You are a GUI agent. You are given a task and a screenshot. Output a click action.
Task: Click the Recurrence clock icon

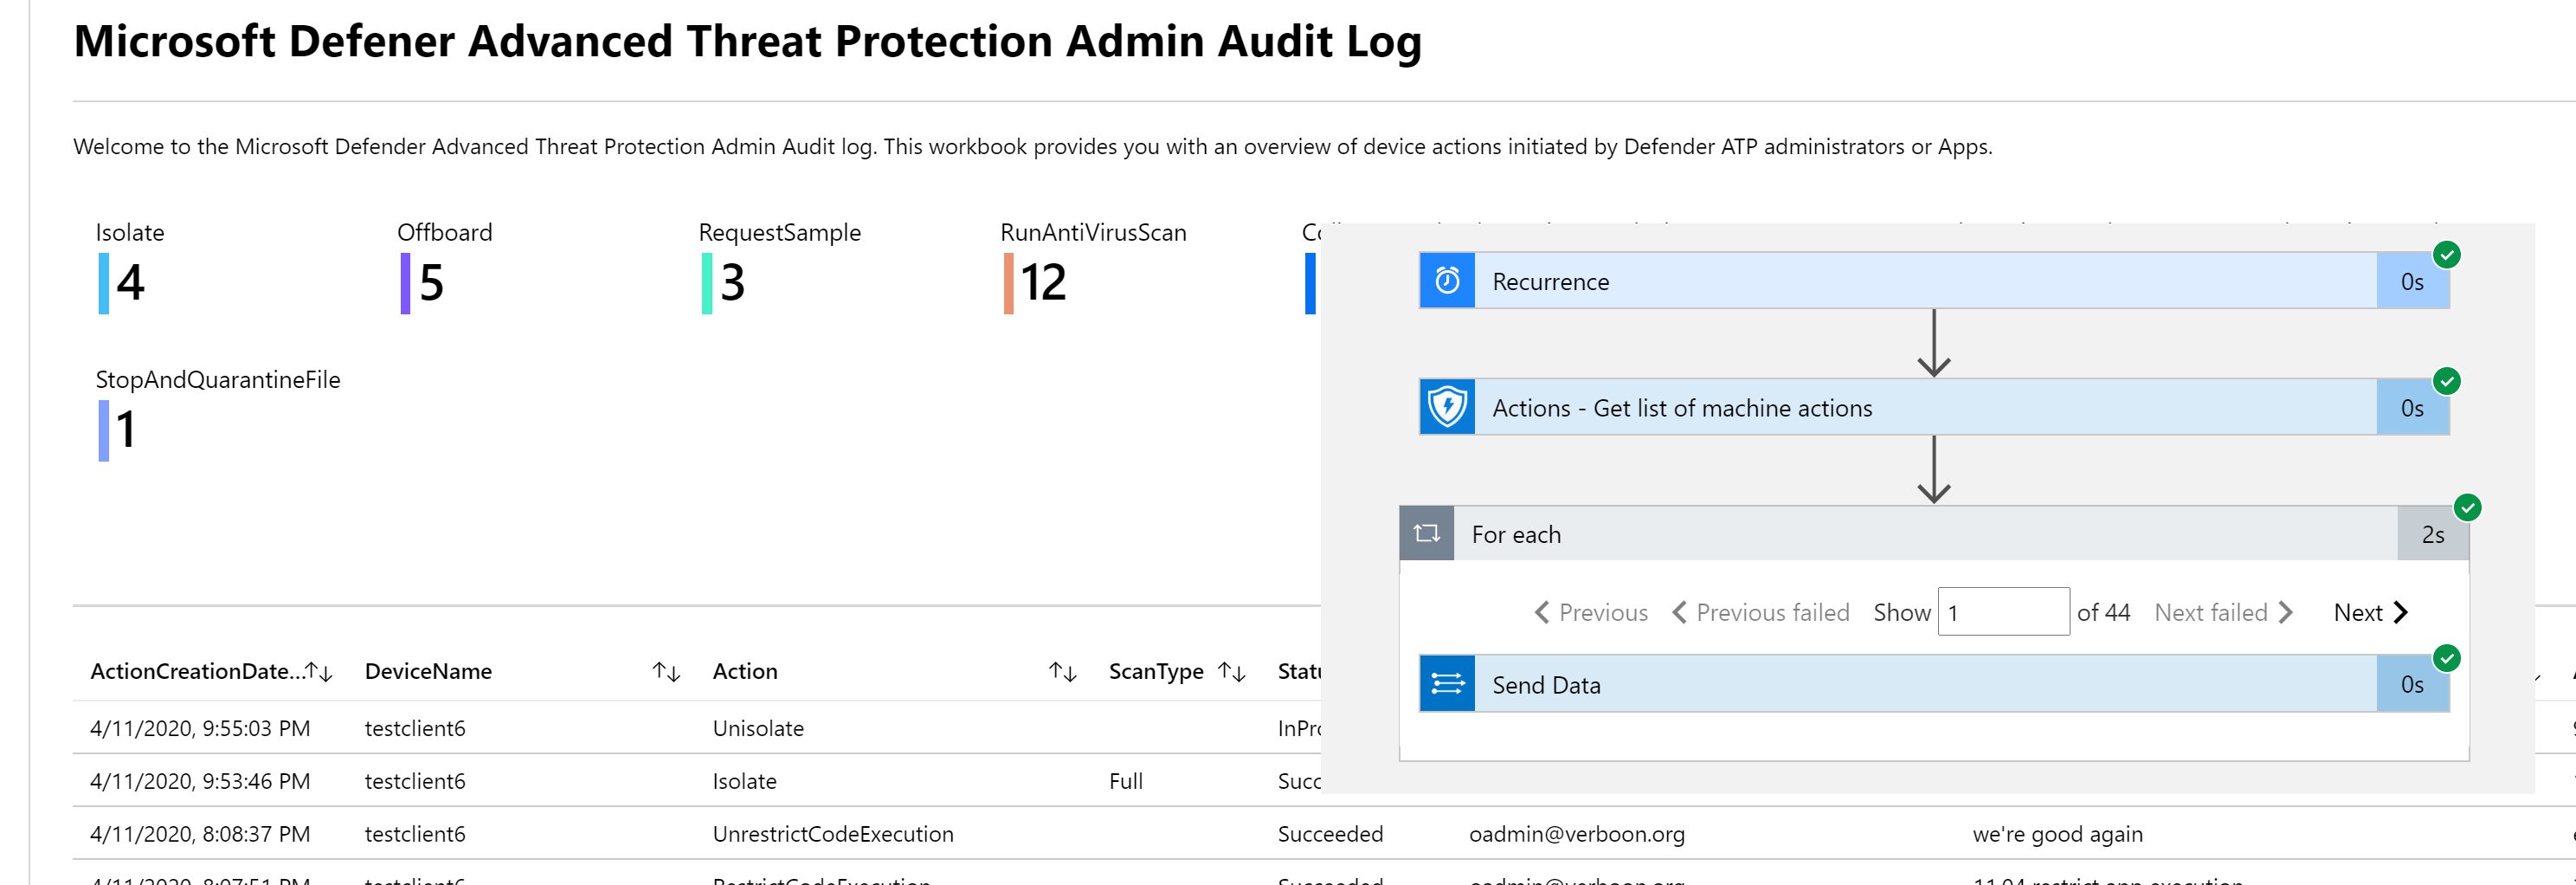click(1447, 281)
